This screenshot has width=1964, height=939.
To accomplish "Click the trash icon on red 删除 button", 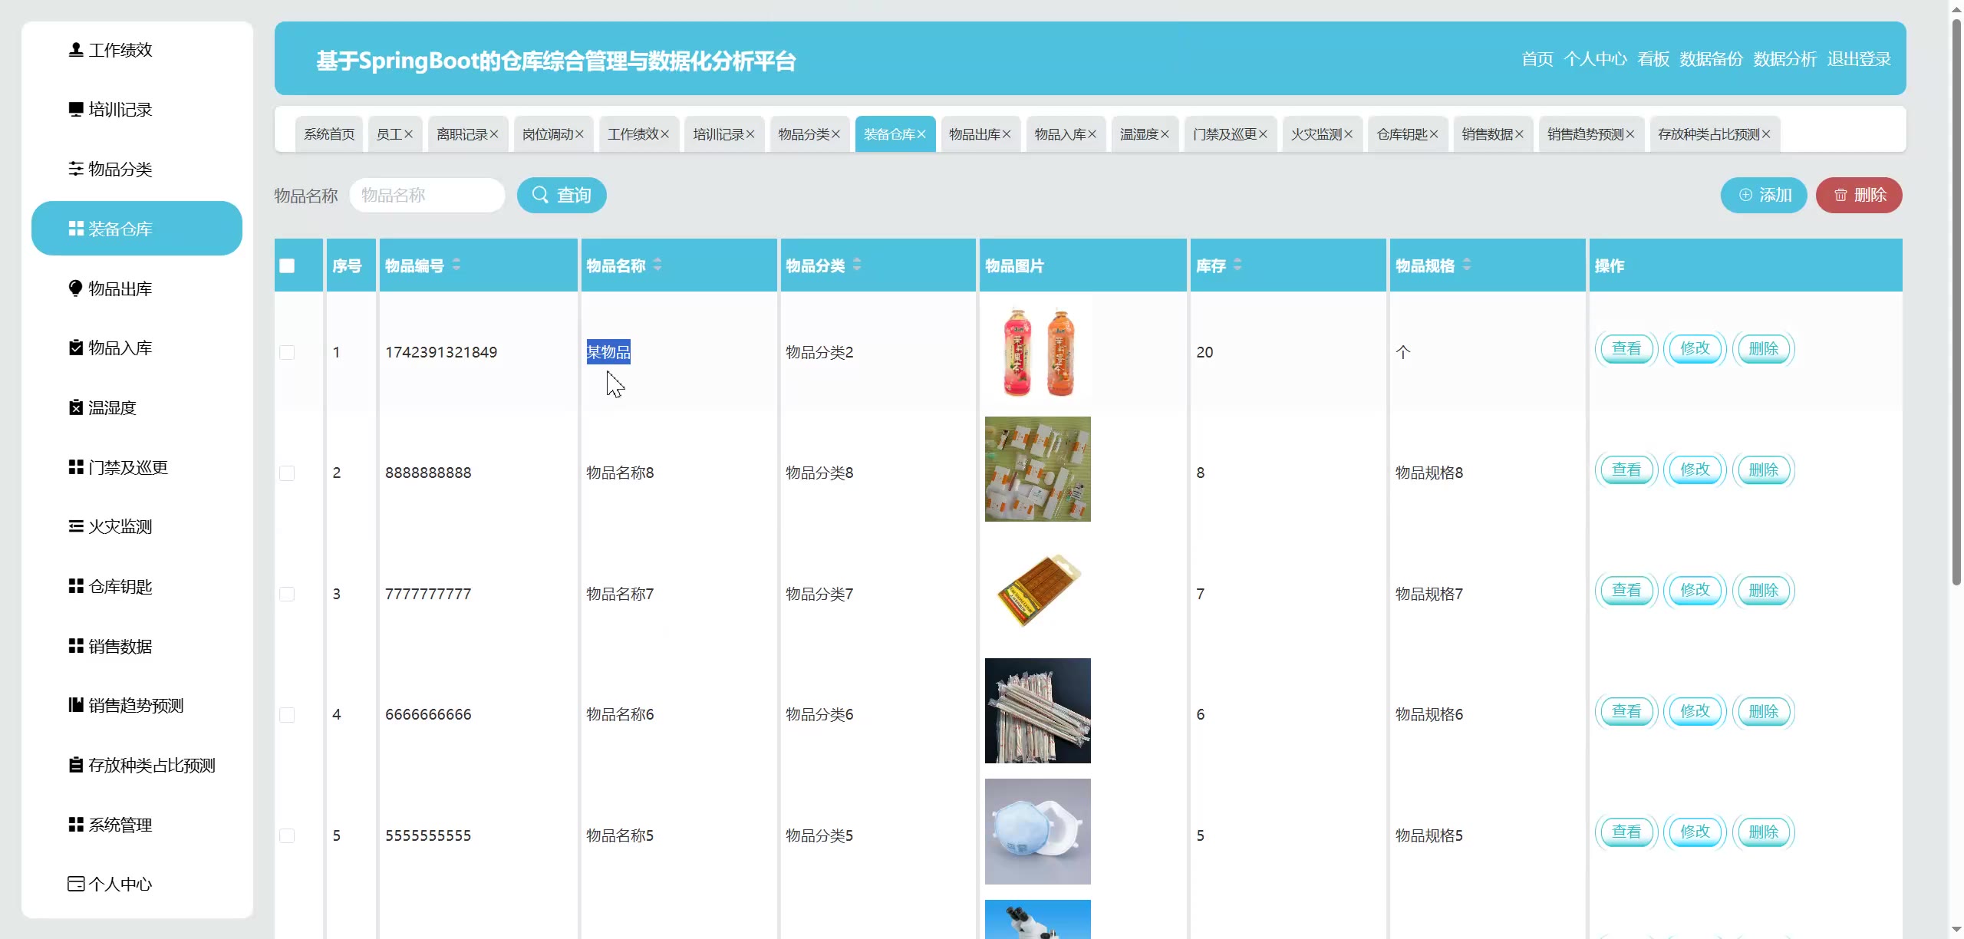I will coord(1840,195).
